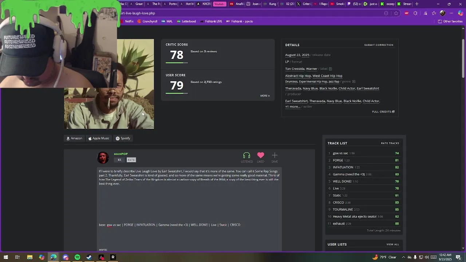Open browser settings and more menu
The height and width of the screenshot is (262, 466).
451,13
